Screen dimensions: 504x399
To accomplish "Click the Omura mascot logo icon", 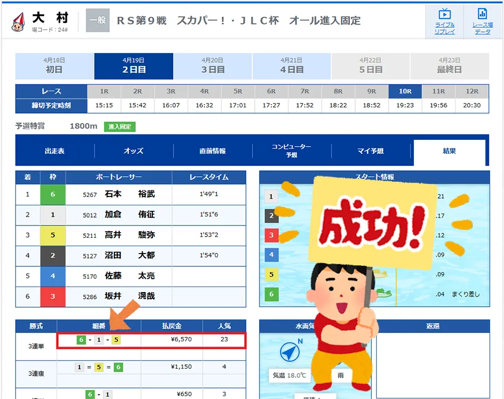I will (18, 21).
